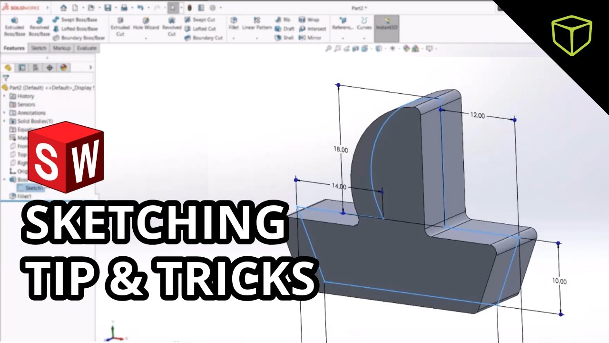
Task: Click the Print icon
Action: click(x=124, y=8)
